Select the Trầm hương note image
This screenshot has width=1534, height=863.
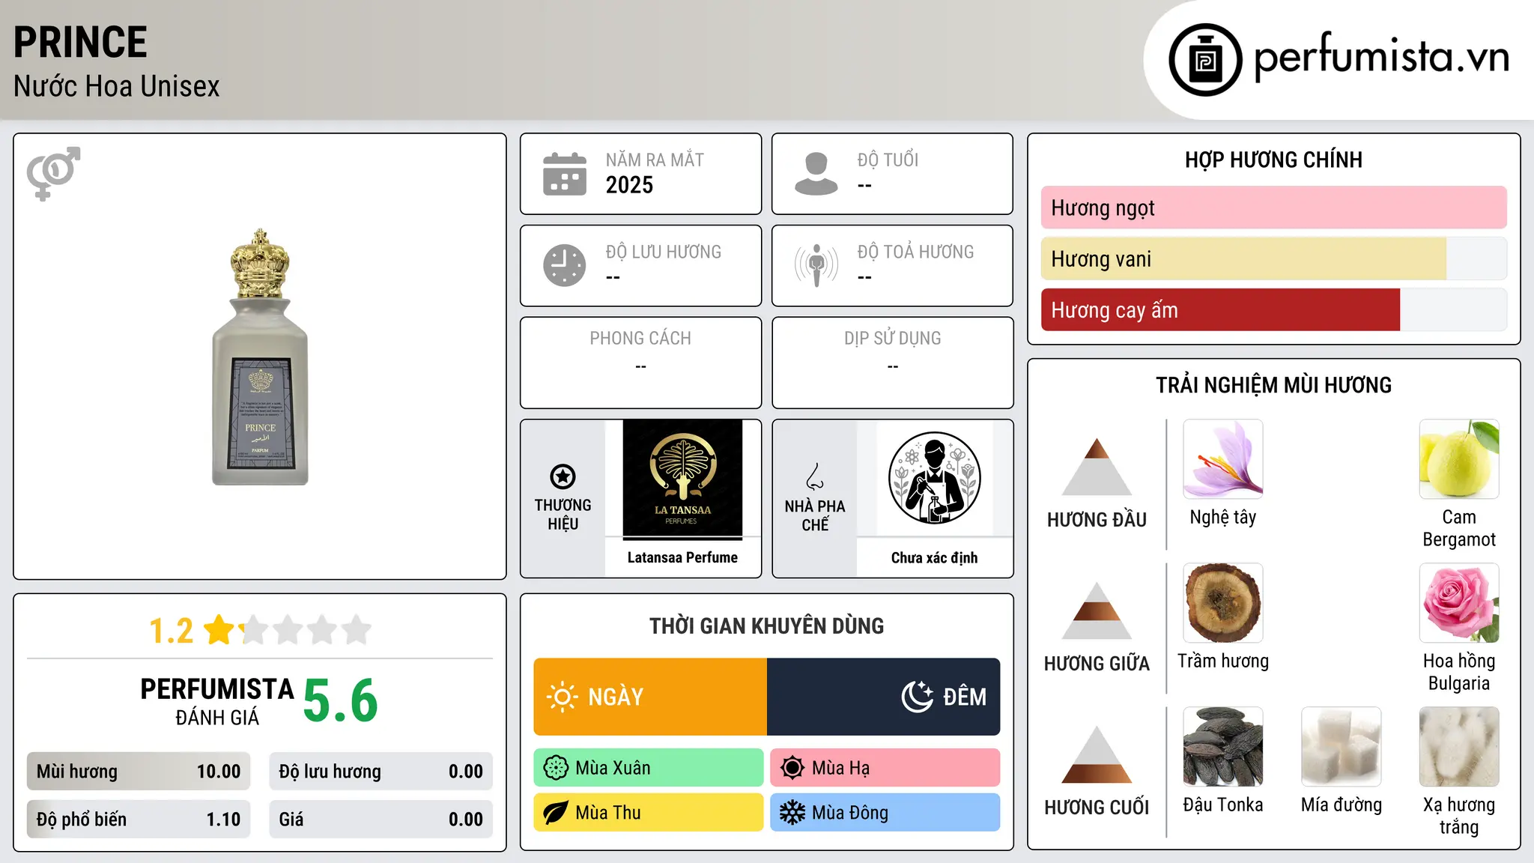click(x=1223, y=603)
